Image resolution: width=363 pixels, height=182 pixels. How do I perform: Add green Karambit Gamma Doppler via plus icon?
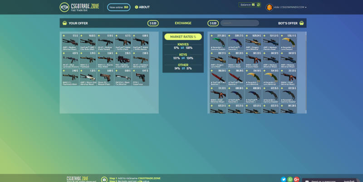coord(211,36)
